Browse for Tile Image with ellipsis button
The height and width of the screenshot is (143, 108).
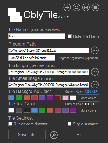[95, 72]
